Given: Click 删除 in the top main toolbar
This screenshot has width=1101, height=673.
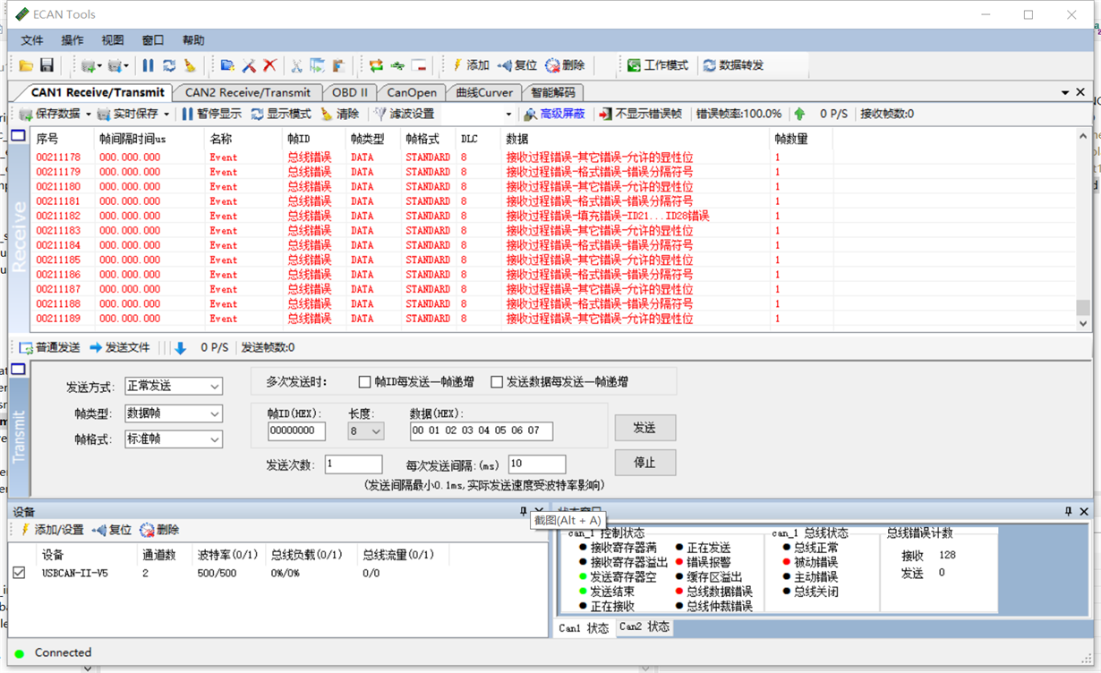Looking at the screenshot, I should [565, 65].
